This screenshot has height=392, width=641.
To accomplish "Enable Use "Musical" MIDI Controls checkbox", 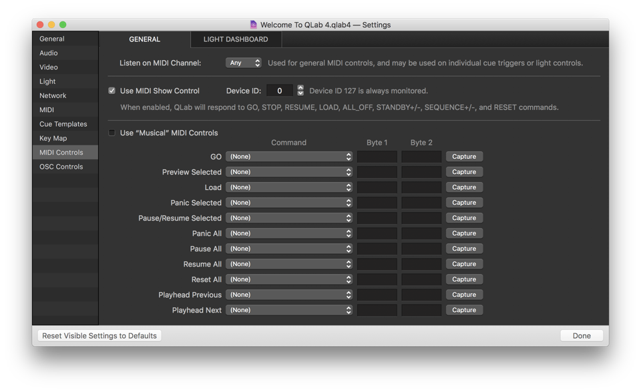I will 112,133.
